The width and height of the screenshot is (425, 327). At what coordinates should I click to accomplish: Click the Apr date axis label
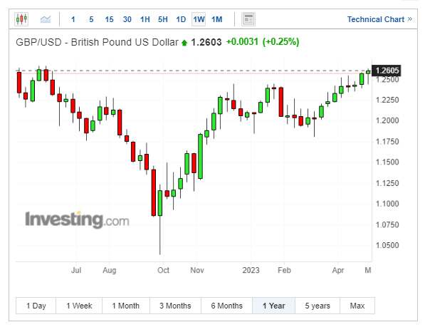[338, 270]
